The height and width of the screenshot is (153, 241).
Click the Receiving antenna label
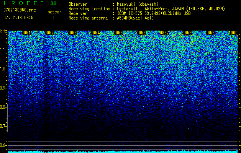[88, 18]
